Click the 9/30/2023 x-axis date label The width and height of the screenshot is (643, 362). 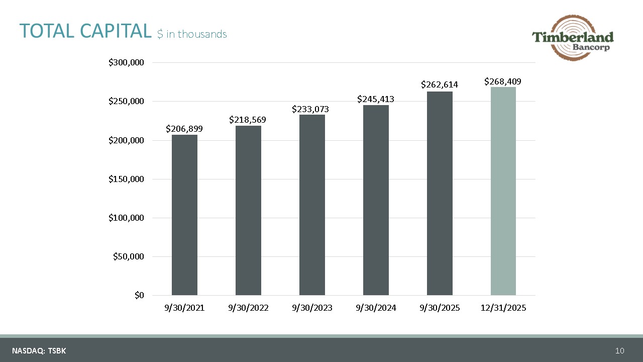pyautogui.click(x=312, y=308)
